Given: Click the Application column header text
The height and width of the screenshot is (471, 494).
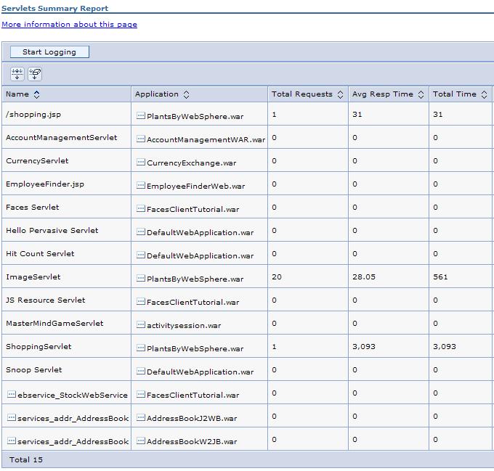Looking at the screenshot, I should tap(157, 94).
